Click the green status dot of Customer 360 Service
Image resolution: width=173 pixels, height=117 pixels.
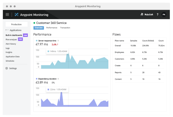tap(34, 23)
